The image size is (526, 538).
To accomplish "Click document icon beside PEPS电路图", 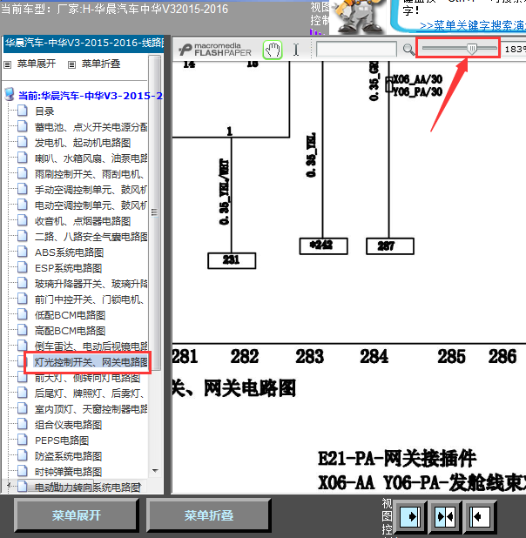I will pyautogui.click(x=23, y=440).
